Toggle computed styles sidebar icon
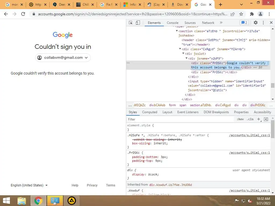Screen dimensions: 275x206 266,119
